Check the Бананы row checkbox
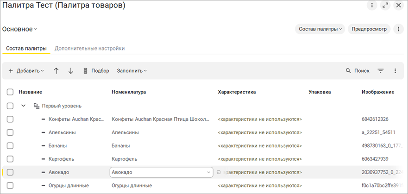The image size is (408, 194). (x=10, y=146)
